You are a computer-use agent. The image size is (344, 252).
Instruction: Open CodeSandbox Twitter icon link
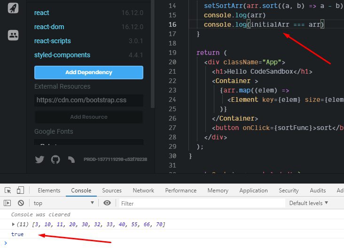[x=39, y=160]
